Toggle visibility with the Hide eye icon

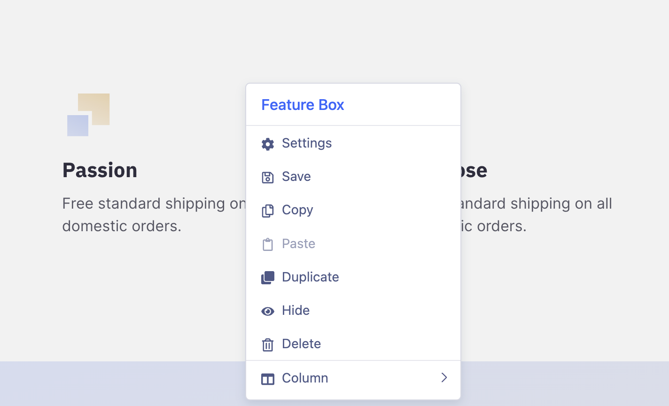click(268, 311)
